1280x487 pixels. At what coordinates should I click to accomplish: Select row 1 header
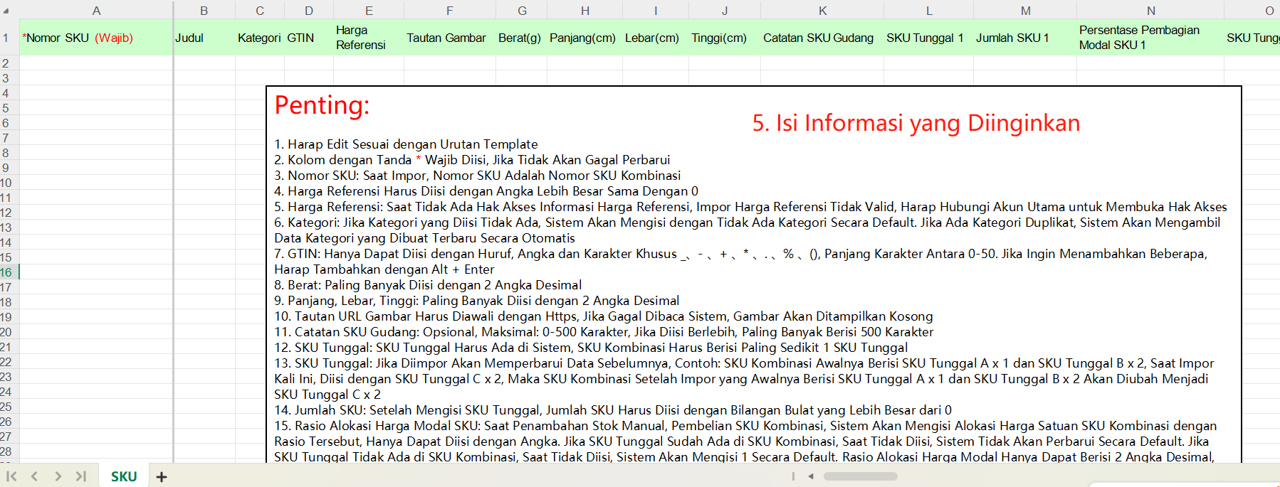[9, 38]
